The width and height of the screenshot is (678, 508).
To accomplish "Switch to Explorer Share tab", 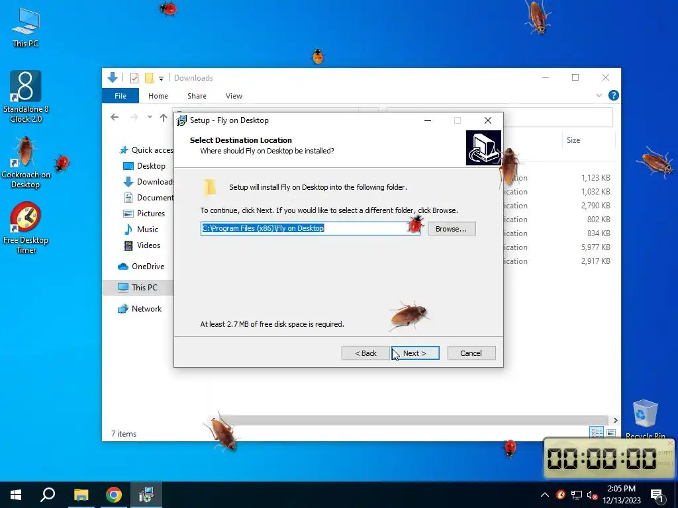I will pos(197,96).
